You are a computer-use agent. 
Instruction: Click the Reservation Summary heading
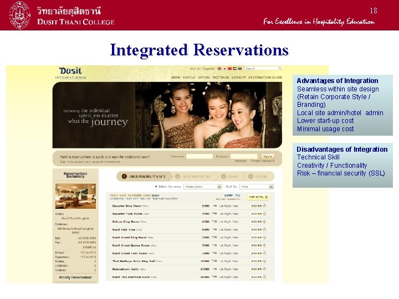click(75, 175)
